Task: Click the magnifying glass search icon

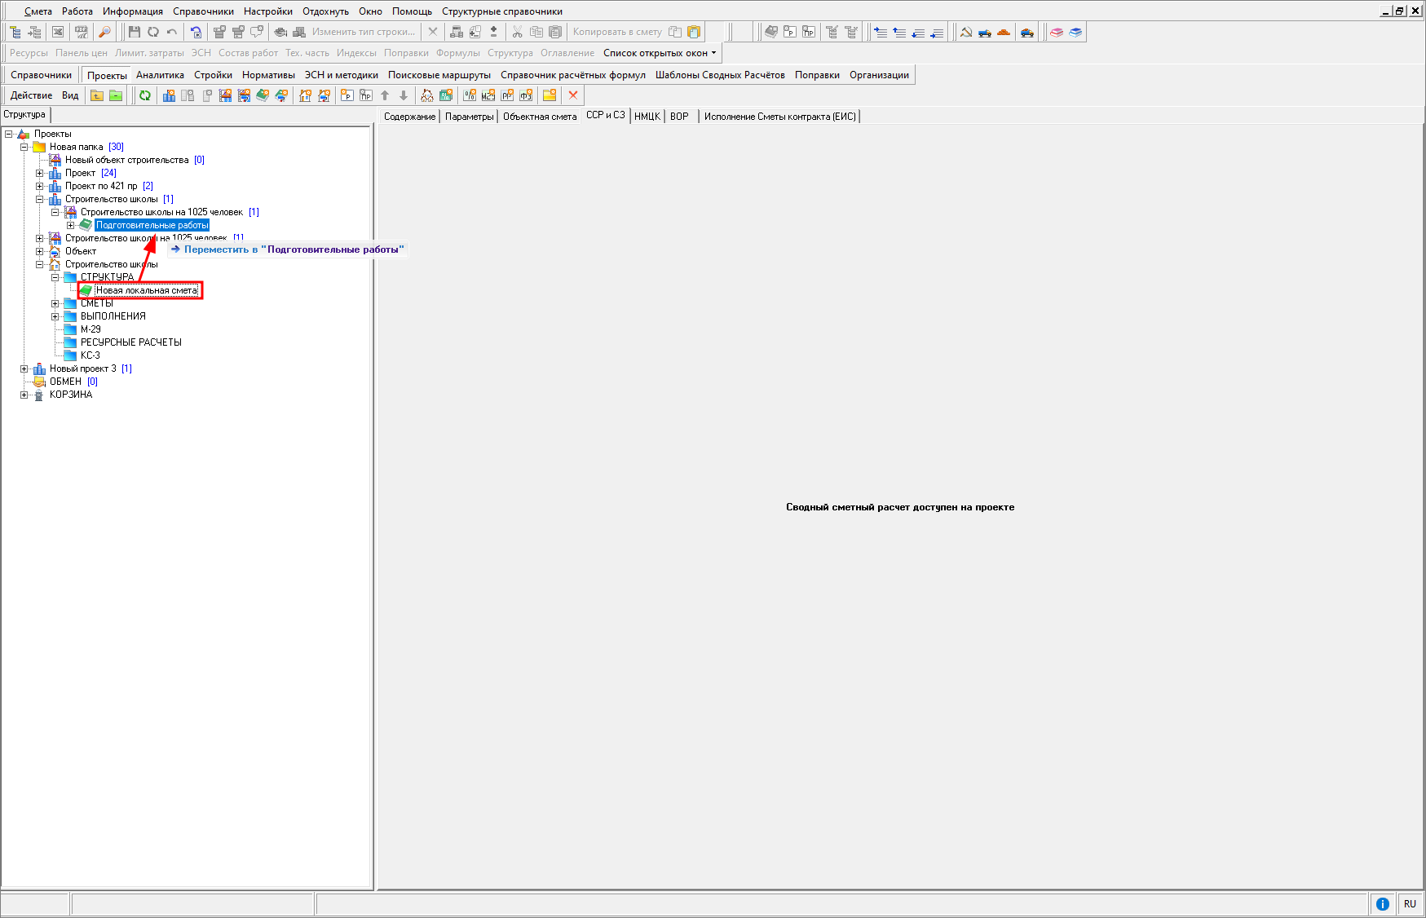Action: click(x=104, y=32)
